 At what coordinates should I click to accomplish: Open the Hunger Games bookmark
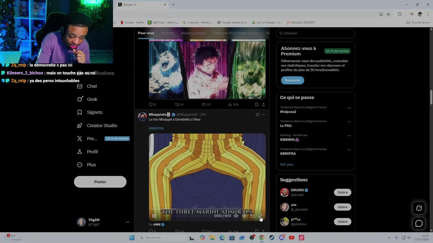pyautogui.click(x=232, y=23)
